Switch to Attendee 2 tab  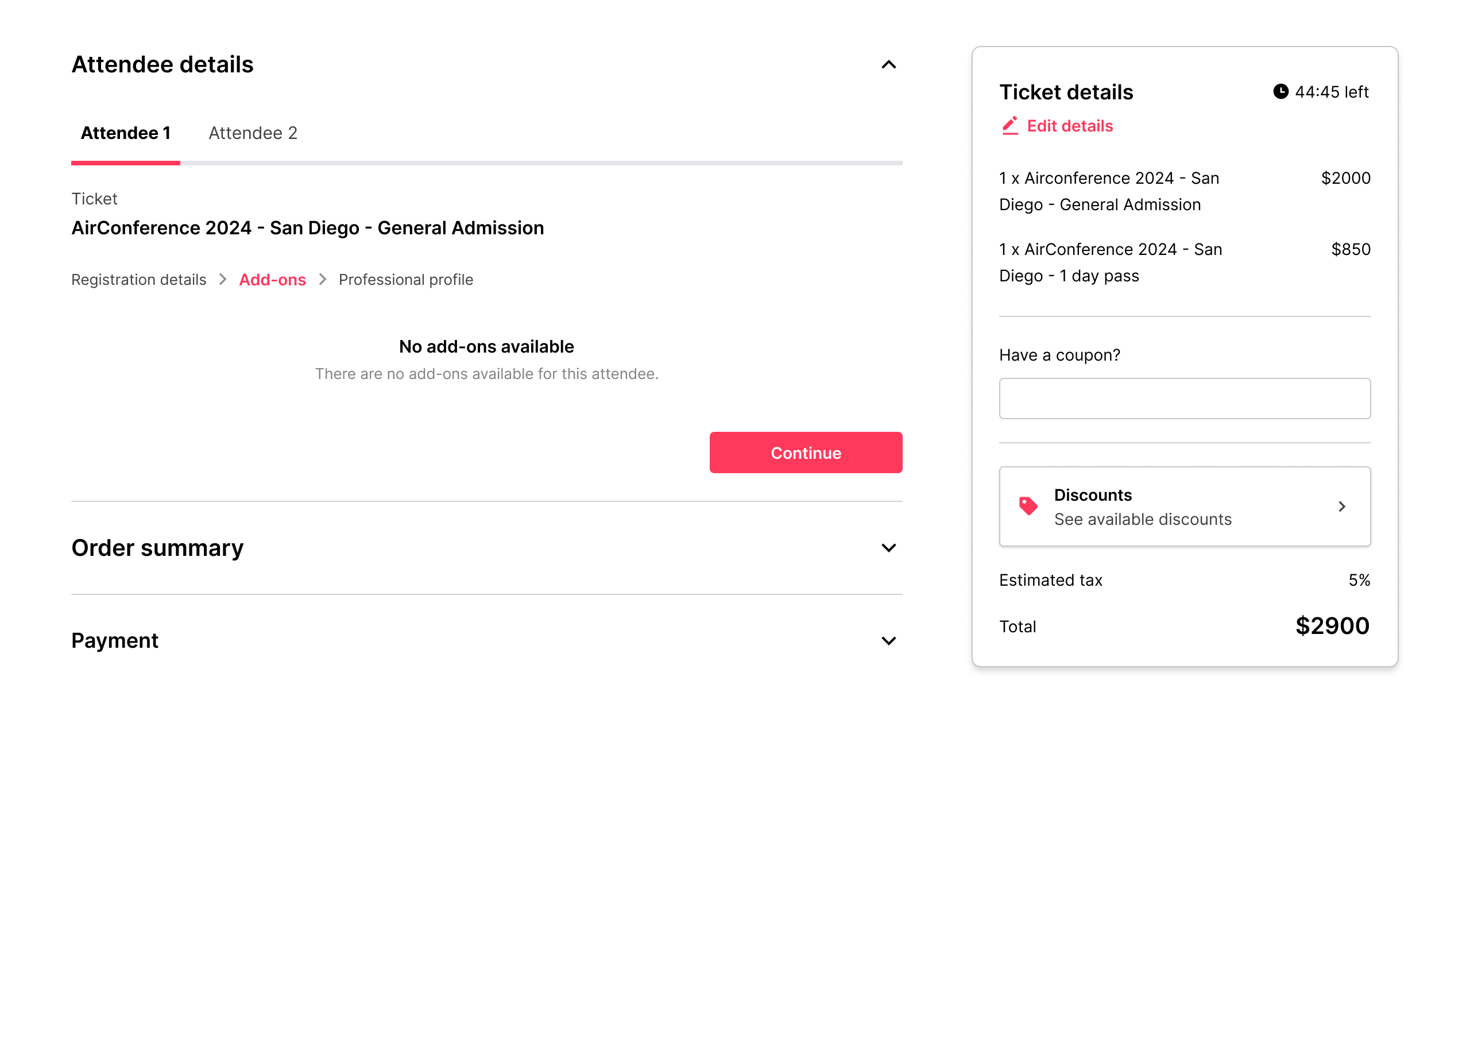(253, 133)
